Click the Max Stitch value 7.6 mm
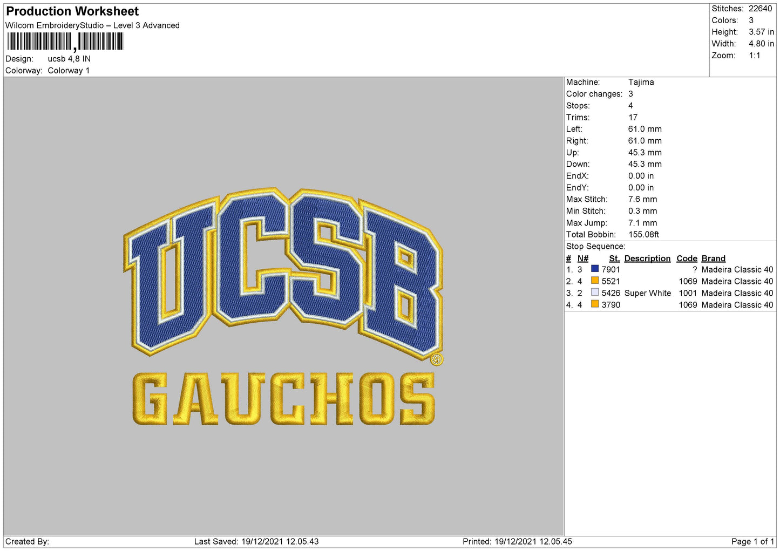 click(x=642, y=199)
